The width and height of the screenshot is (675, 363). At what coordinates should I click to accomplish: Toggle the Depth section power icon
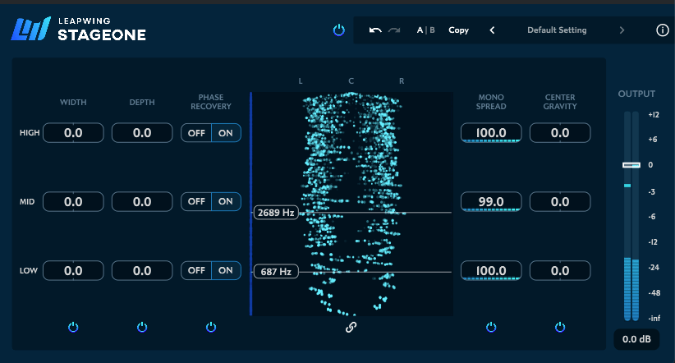tap(142, 327)
